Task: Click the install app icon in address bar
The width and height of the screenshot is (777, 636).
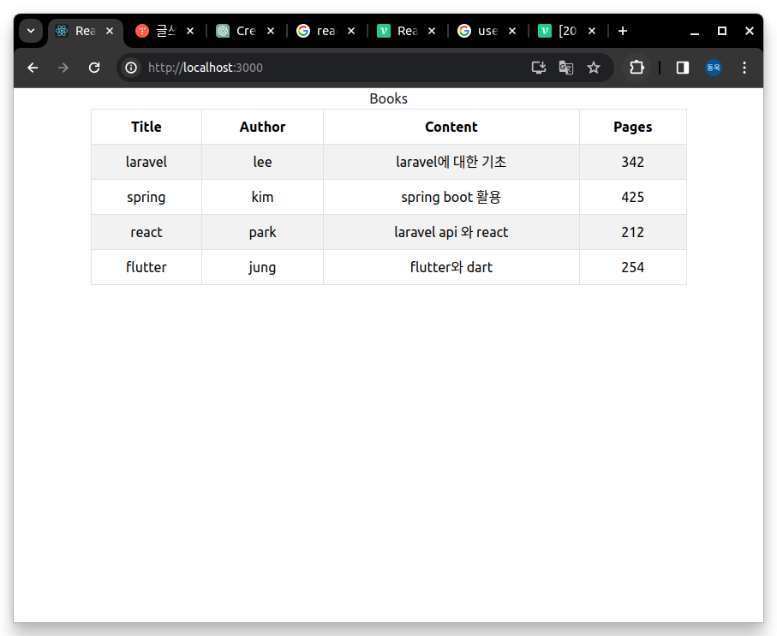Action: tap(539, 68)
